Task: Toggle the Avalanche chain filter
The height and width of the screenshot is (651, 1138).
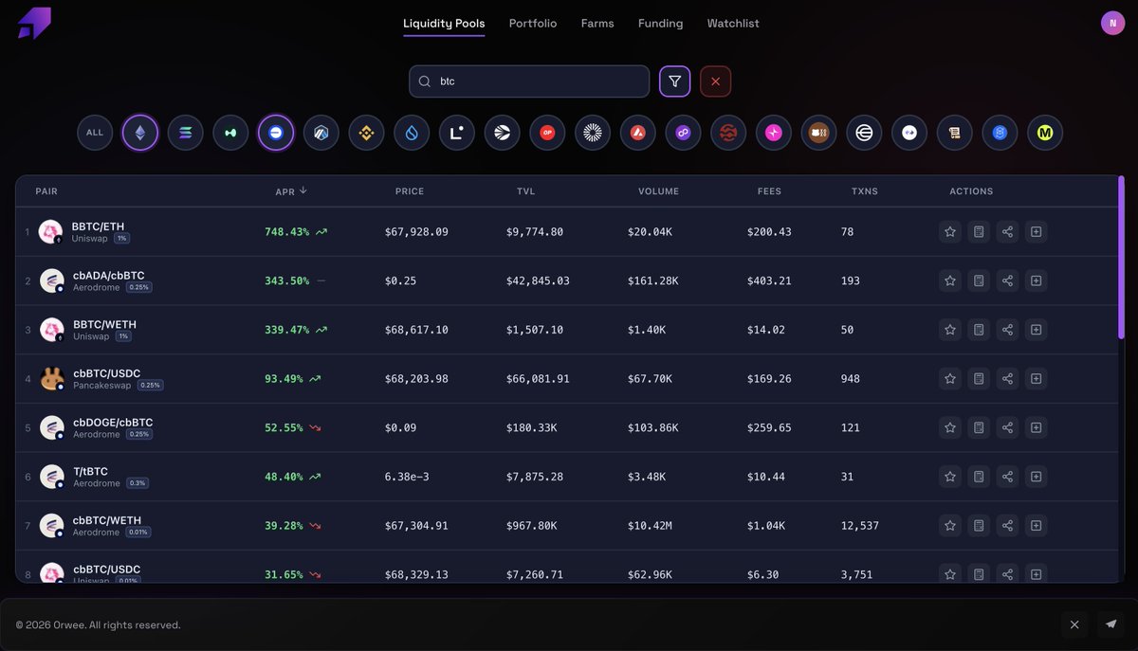Action: click(x=638, y=133)
